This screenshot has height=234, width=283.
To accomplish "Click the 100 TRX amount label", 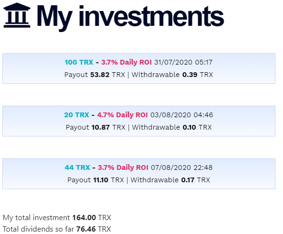I will point(79,62).
